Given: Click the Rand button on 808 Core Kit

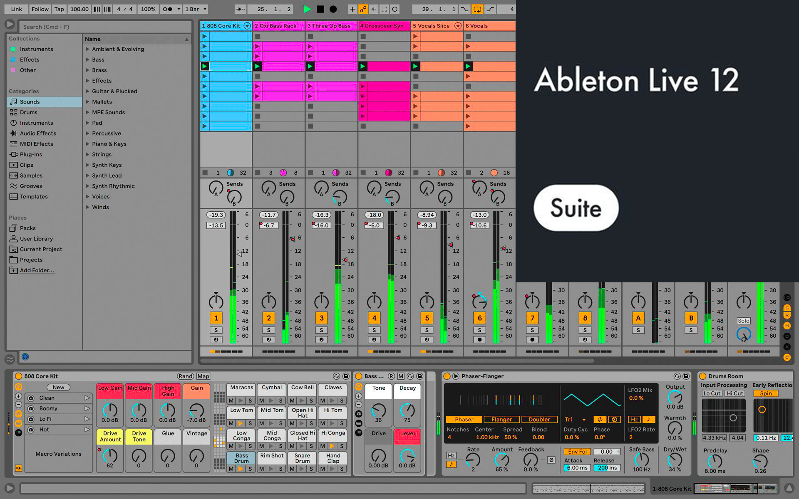Looking at the screenshot, I should (x=185, y=376).
